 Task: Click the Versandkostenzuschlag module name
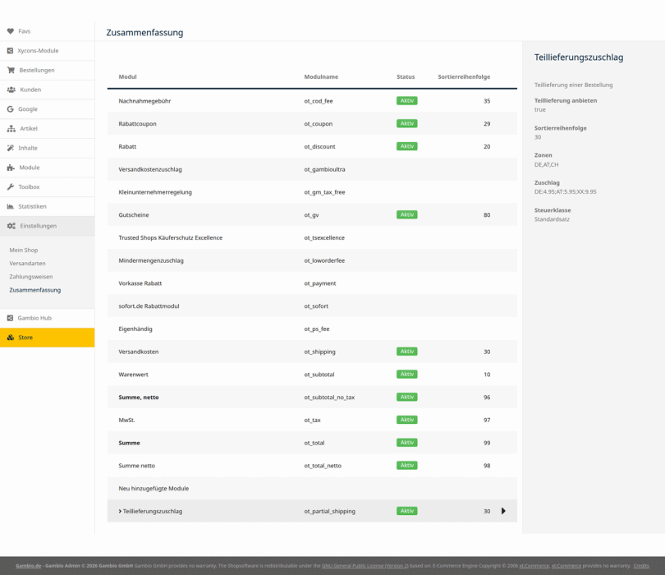pyautogui.click(x=150, y=169)
